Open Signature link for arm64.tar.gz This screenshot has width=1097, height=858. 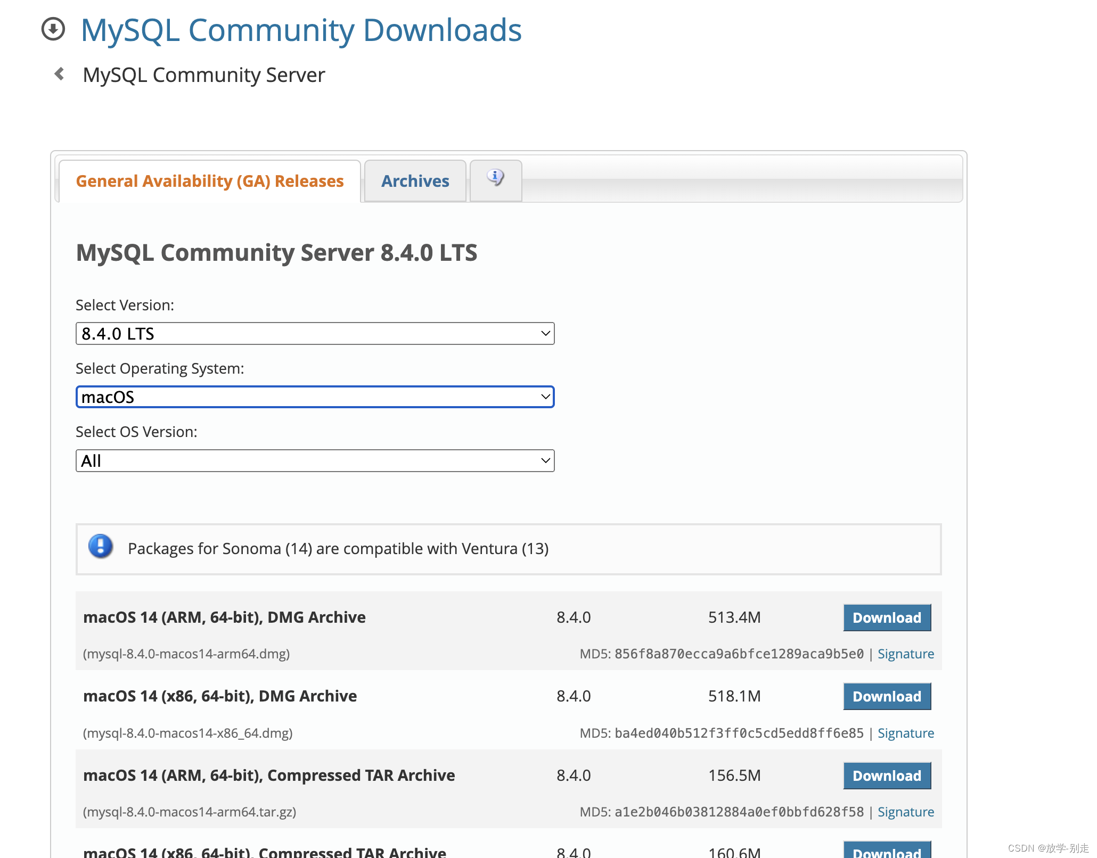[x=905, y=812]
